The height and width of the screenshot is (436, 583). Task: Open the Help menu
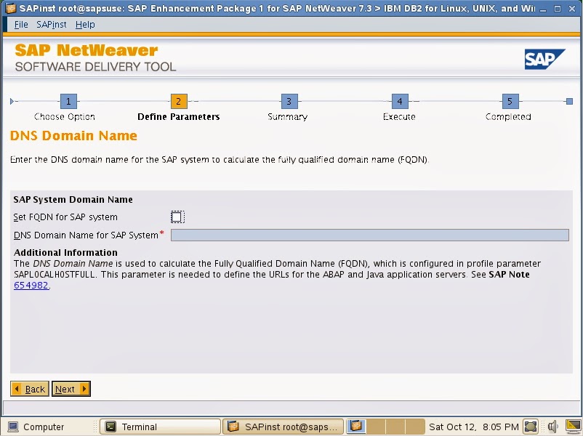[x=85, y=24]
